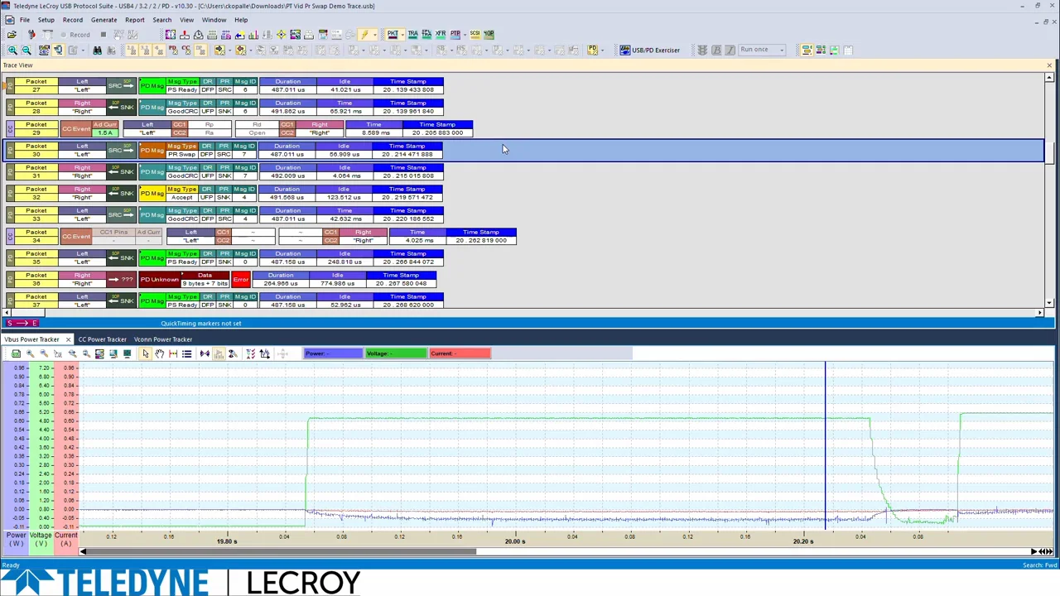Toggle the SCSI level view
The height and width of the screenshot is (596, 1060).
(x=475, y=34)
